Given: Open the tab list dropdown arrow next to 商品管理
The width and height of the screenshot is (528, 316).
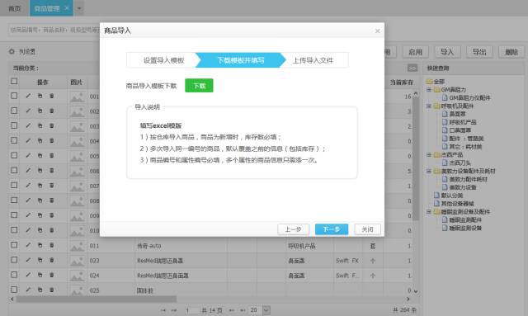Looking at the screenshot, I should tap(79, 8).
